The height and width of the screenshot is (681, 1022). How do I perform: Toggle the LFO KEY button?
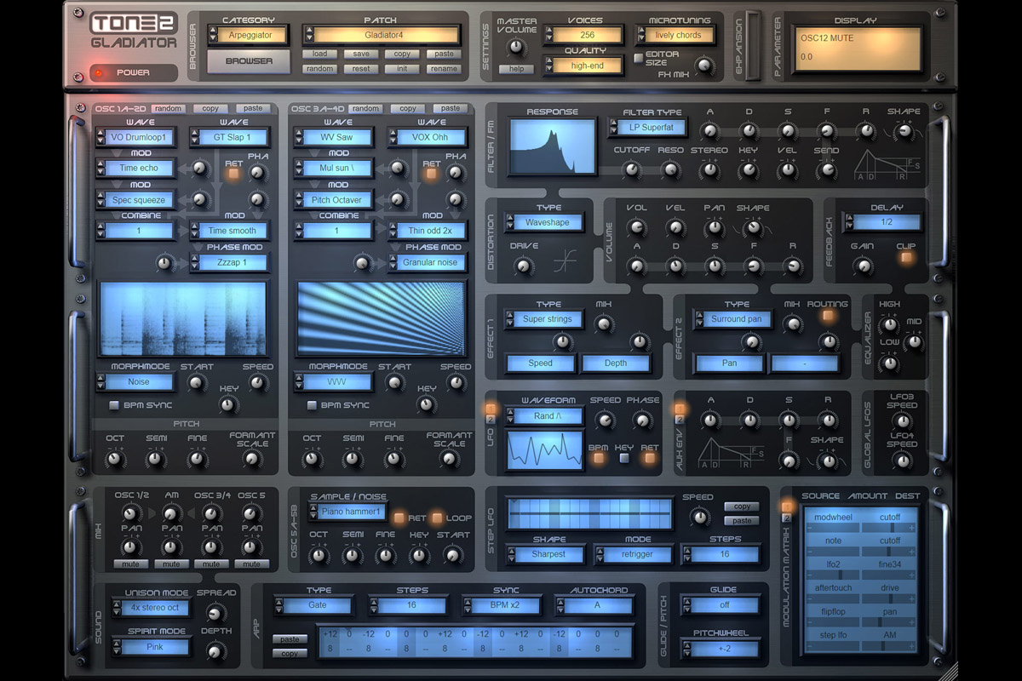point(624,458)
